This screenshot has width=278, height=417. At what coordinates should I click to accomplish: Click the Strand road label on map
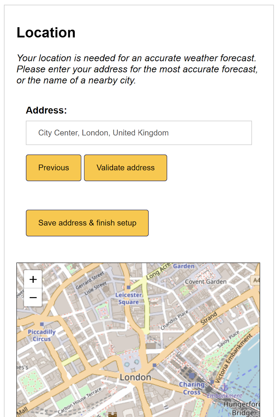(x=209, y=318)
